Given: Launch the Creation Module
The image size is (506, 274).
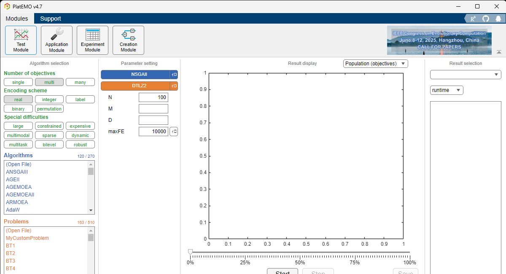Looking at the screenshot, I should point(128,40).
